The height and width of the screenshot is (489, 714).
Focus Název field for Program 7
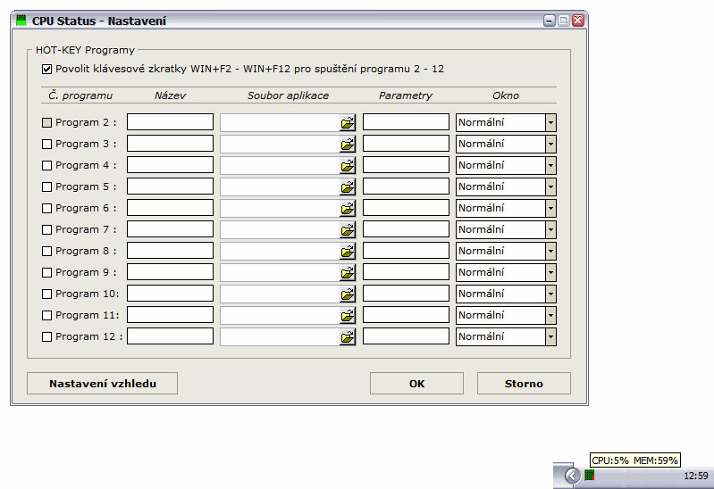(x=170, y=228)
